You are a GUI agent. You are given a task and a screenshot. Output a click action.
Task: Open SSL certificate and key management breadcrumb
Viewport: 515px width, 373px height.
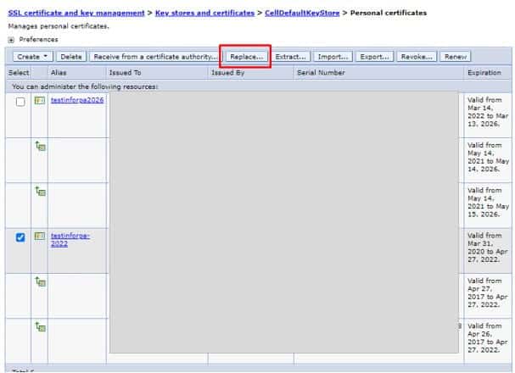coord(76,13)
